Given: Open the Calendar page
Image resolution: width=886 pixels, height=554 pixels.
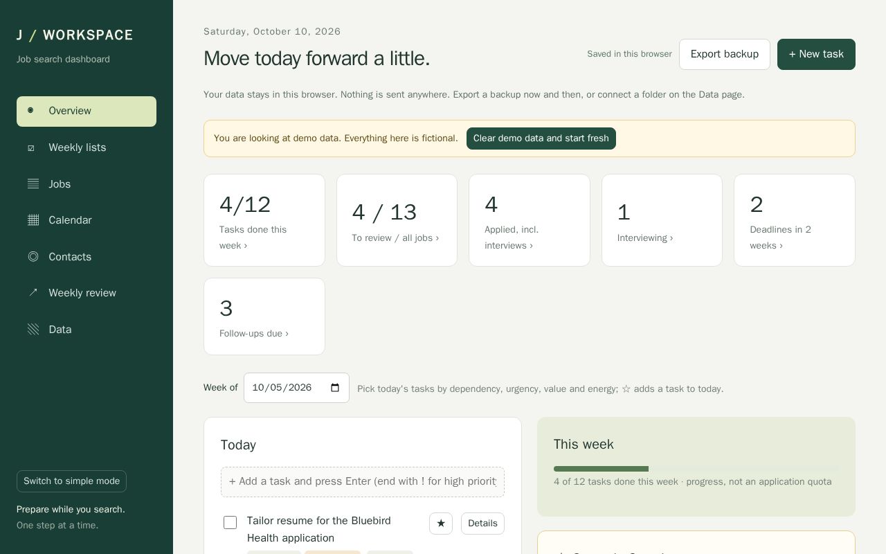Looking at the screenshot, I should [87, 220].
